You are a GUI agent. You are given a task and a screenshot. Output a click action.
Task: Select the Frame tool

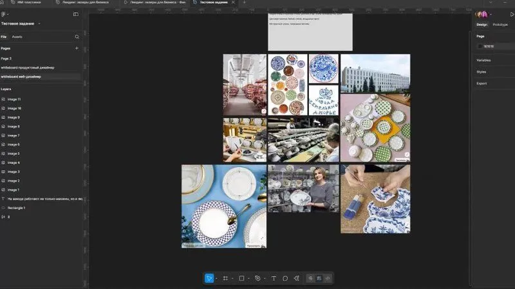(x=225, y=278)
